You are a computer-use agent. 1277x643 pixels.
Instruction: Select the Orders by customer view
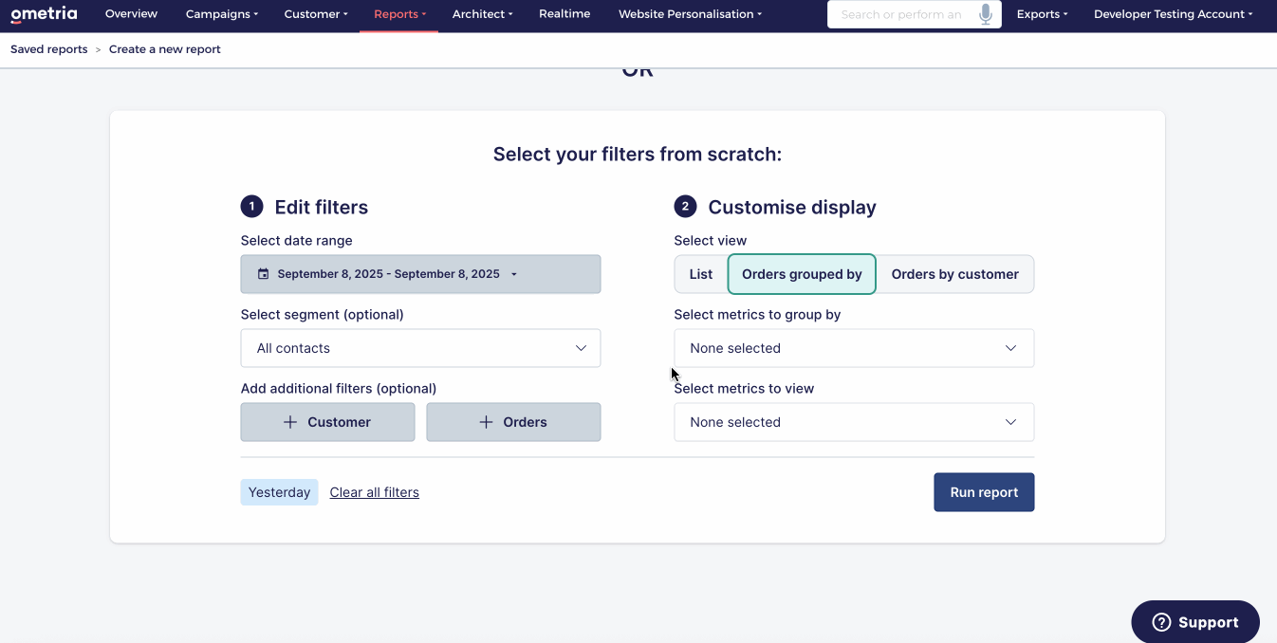(x=955, y=273)
